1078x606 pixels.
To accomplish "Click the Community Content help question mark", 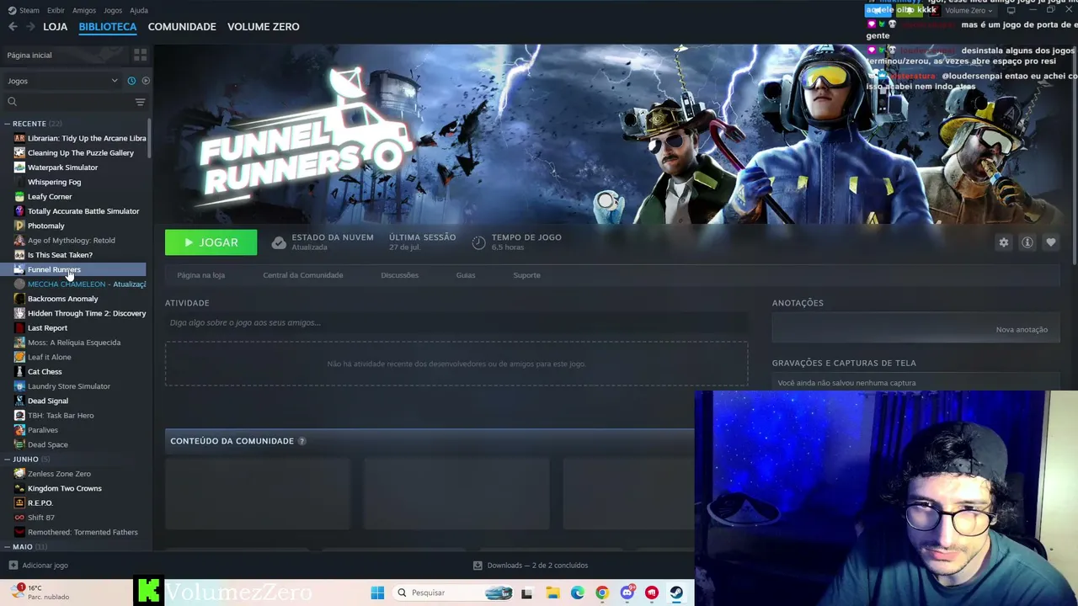I will click(x=302, y=441).
